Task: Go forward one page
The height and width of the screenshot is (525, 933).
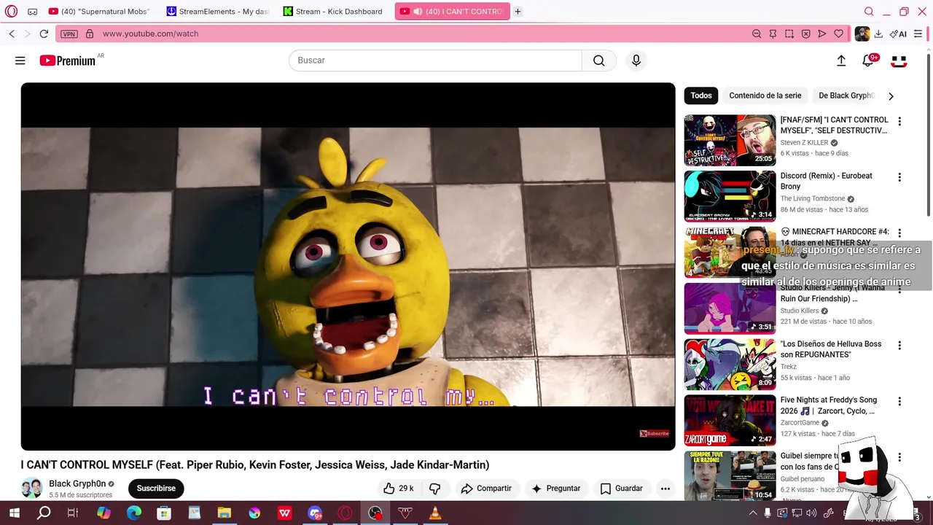Action: click(28, 34)
